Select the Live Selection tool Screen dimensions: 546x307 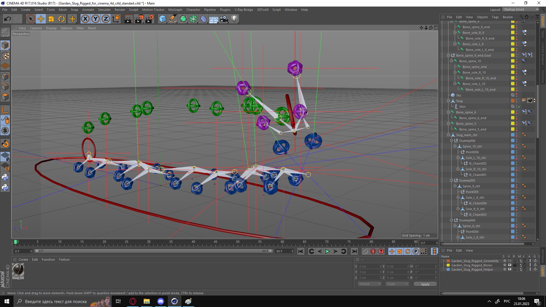(30, 19)
